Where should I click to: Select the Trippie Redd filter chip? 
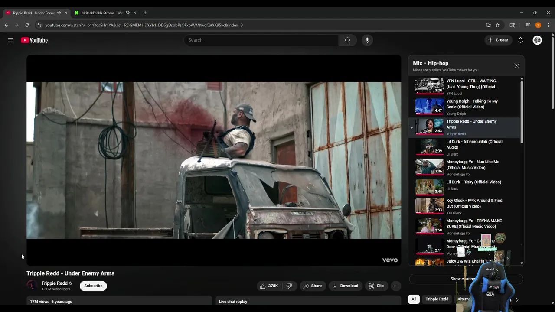(x=437, y=299)
